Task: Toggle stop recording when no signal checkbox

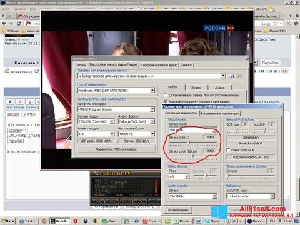Action: 166,96
